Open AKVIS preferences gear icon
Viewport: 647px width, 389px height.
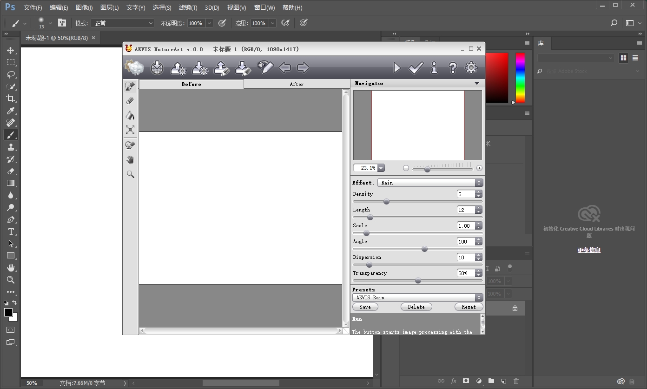click(471, 68)
